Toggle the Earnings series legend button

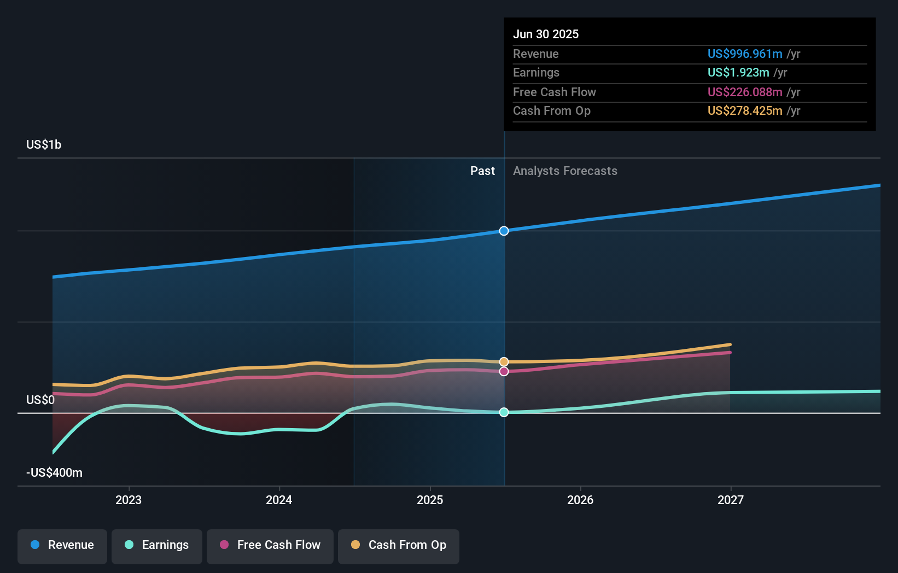pos(157,546)
